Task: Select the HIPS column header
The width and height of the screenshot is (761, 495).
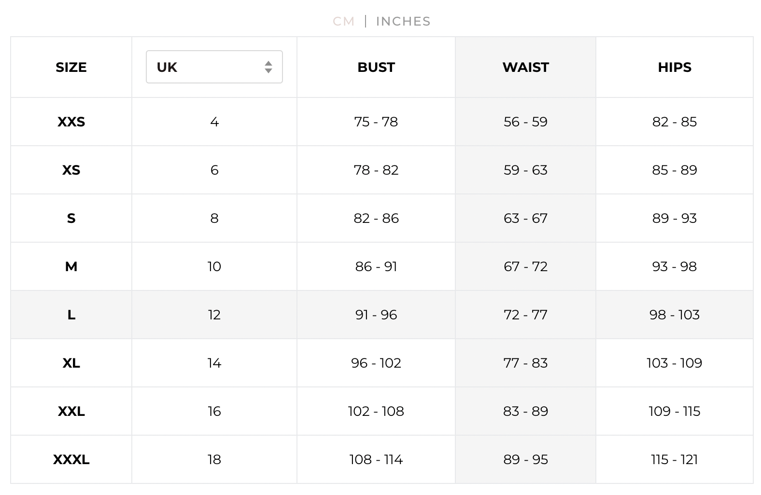Action: point(674,67)
